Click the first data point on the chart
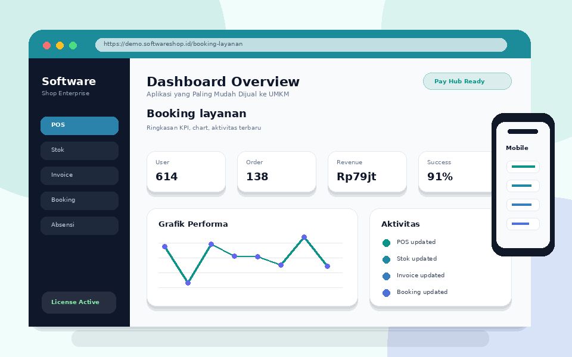This screenshot has width=572, height=357. tap(164, 246)
